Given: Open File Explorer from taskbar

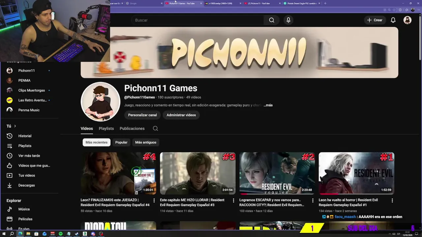Looking at the screenshot, I should (28, 234).
